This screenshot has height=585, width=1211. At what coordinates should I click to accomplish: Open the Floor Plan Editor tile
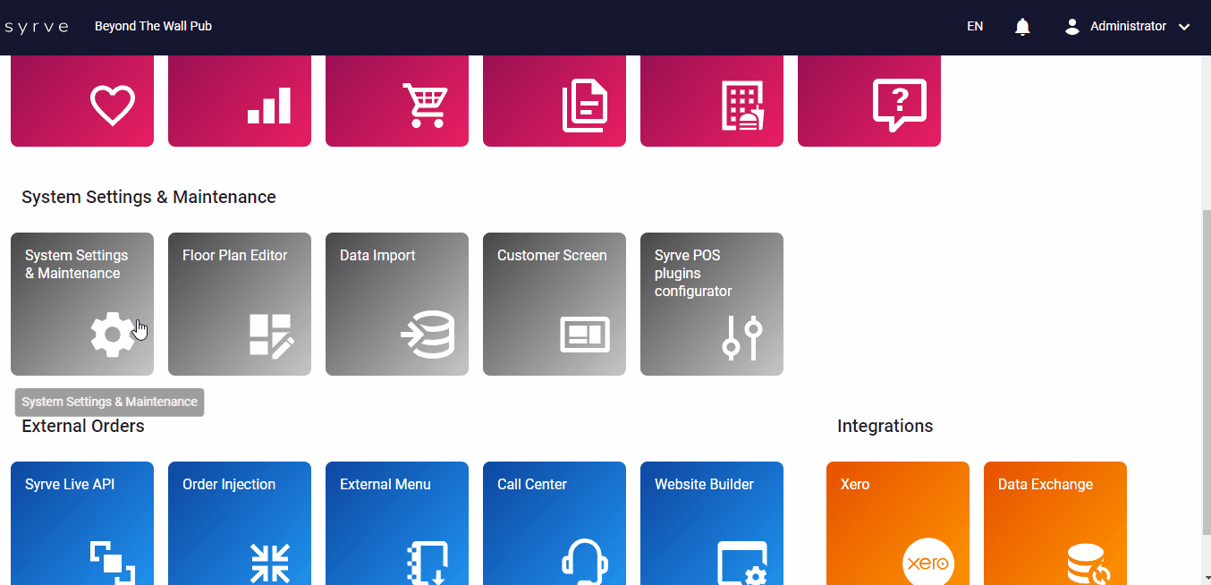240,304
